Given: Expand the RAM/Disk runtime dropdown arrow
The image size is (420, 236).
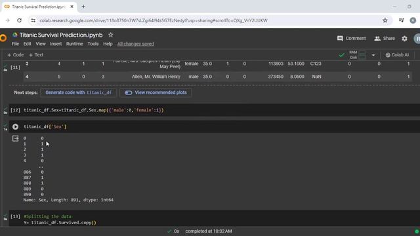Looking at the screenshot, I should (x=373, y=55).
